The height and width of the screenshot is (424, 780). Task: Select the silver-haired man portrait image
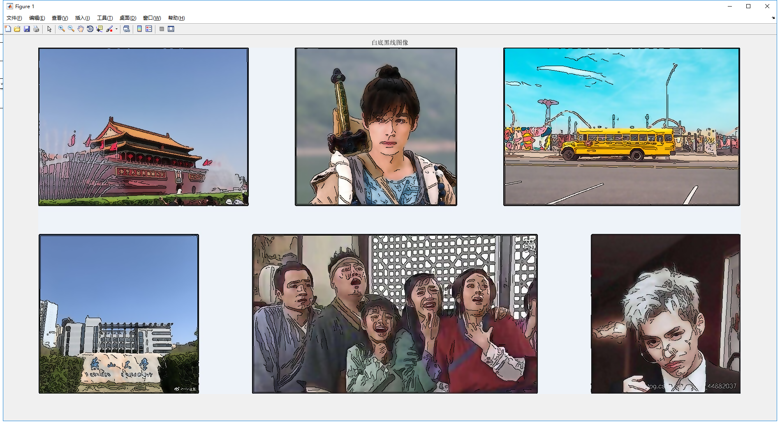(666, 314)
